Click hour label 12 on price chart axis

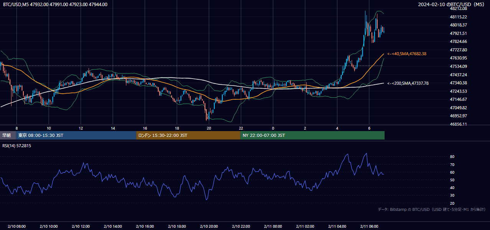point(81,128)
